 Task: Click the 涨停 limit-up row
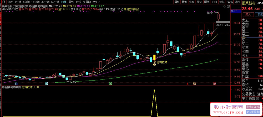252,60
